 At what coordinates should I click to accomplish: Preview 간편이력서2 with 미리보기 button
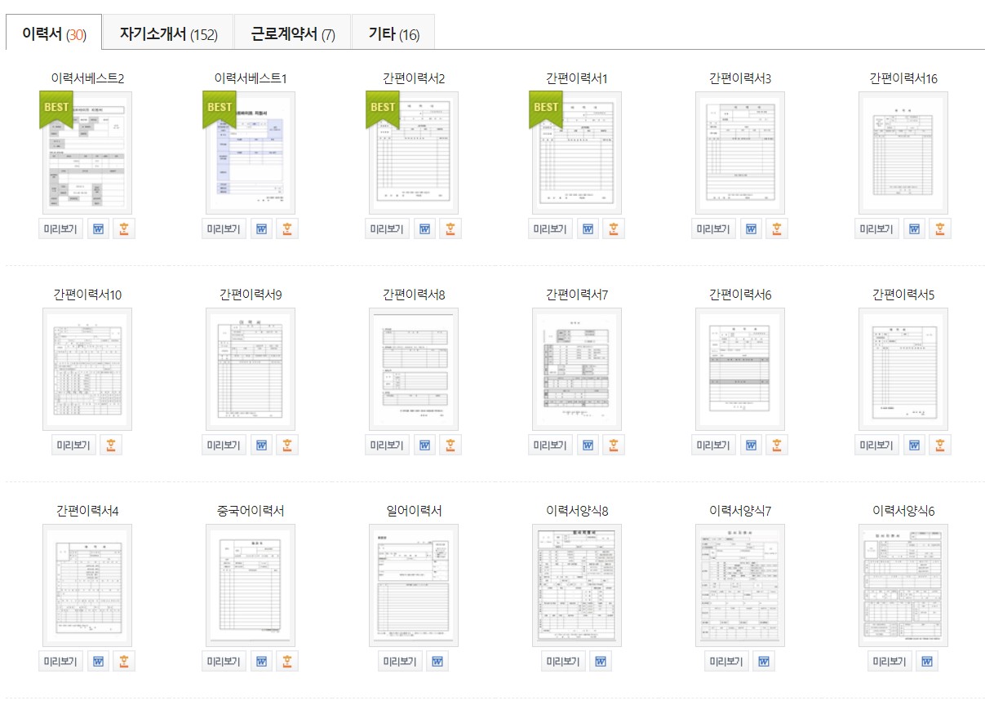(x=388, y=228)
